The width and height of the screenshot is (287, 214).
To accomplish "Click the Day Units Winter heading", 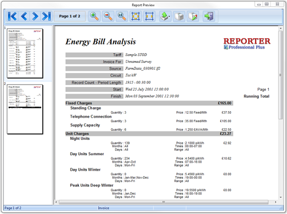I will [85, 169].
